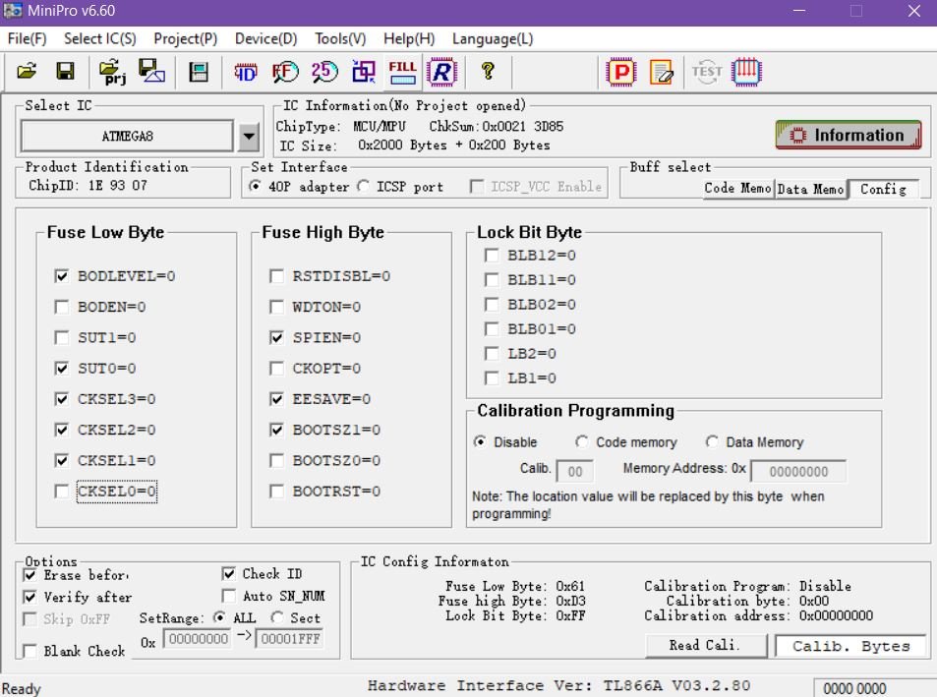Switch to the Config tab
Screen dimensions: 937x697
tap(883, 189)
